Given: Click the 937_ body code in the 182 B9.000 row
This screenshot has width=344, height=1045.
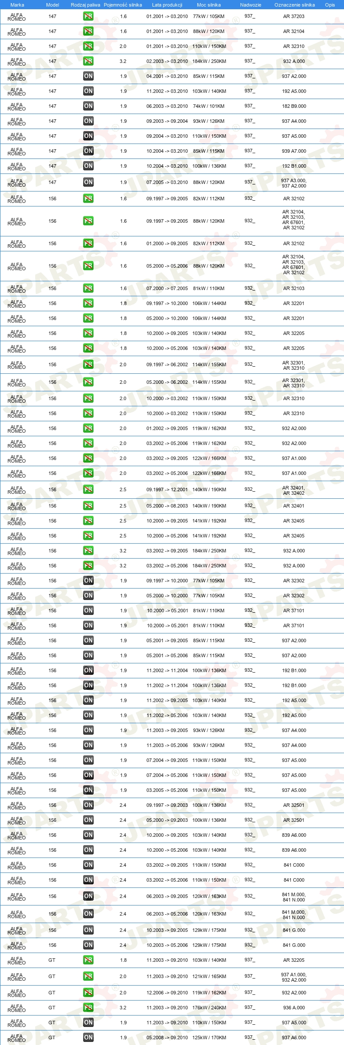Looking at the screenshot, I should [249, 106].
